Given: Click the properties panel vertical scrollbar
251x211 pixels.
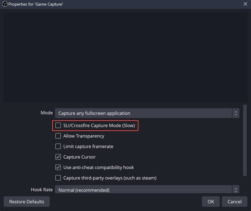Looking at the screenshot, I should coord(245,141).
